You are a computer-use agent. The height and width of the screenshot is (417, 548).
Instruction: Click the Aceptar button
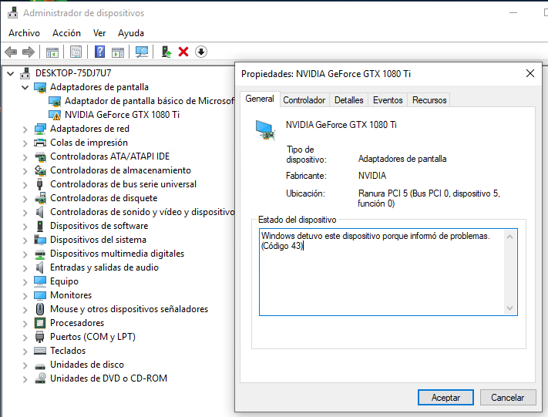pos(445,398)
